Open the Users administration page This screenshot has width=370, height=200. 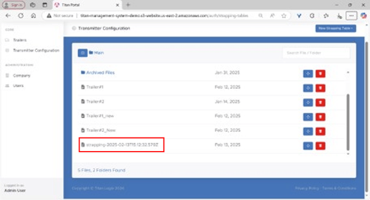[18, 85]
